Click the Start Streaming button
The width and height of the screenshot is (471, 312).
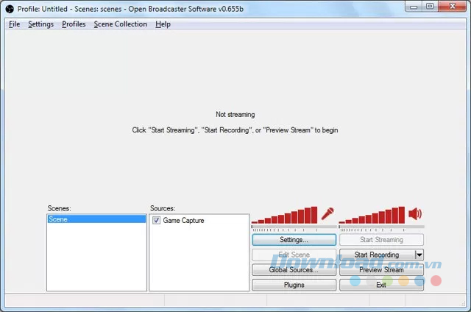(x=381, y=240)
